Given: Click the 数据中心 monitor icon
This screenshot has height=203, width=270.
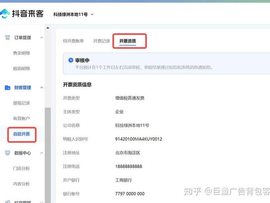Looking at the screenshot, I should click(x=7, y=153).
